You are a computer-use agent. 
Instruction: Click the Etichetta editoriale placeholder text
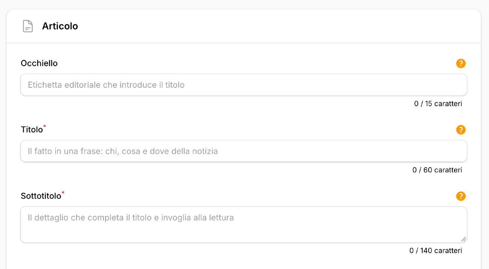click(106, 85)
